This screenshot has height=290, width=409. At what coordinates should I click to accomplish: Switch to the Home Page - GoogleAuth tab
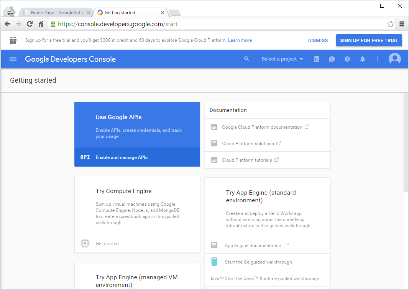(x=56, y=13)
